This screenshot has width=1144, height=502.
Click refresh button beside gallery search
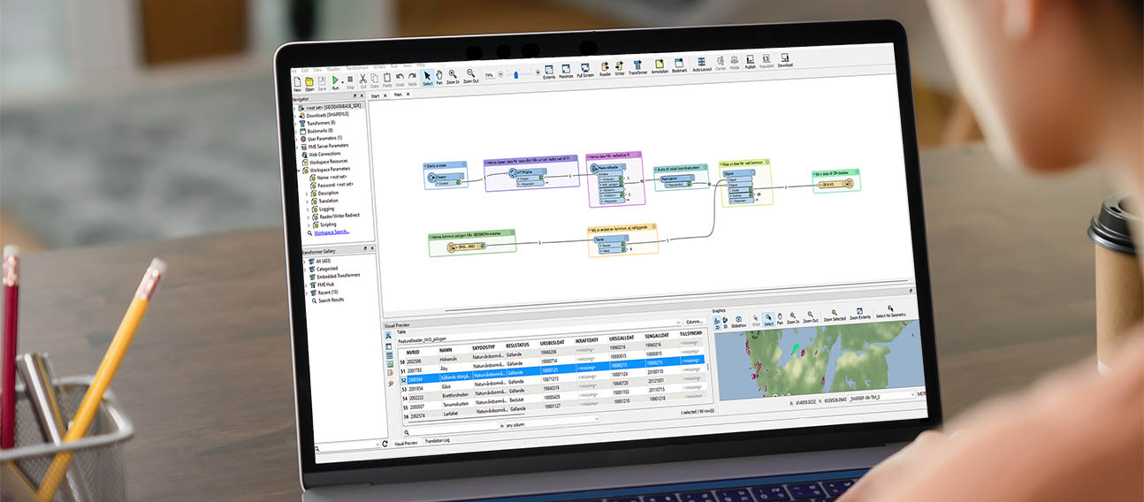click(x=385, y=443)
